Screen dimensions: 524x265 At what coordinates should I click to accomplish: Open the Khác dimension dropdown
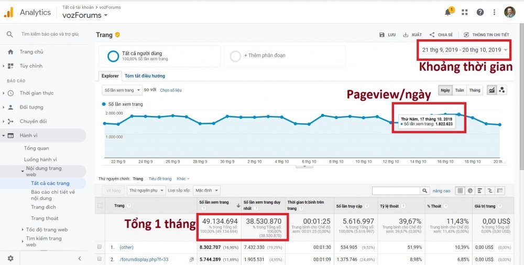tap(183, 178)
